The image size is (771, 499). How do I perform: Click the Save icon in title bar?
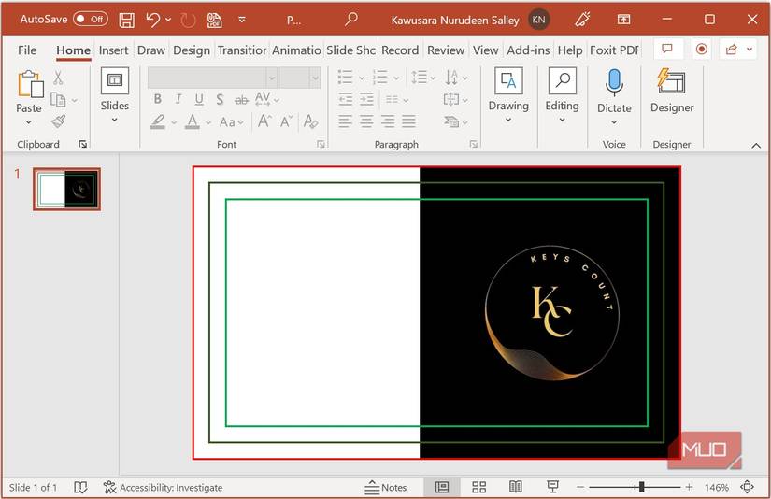pyautogui.click(x=126, y=20)
